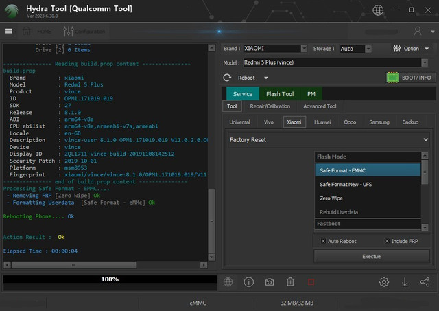The height and width of the screenshot is (311, 439).
Task: Select Safe Format - EMMC option
Action: point(368,170)
